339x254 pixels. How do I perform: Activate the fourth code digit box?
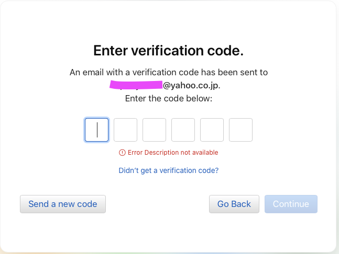coord(183,130)
